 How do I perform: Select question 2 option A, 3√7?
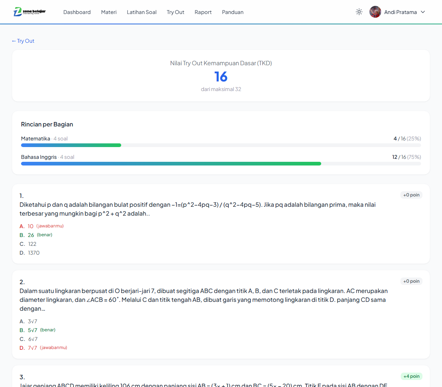tap(28, 321)
